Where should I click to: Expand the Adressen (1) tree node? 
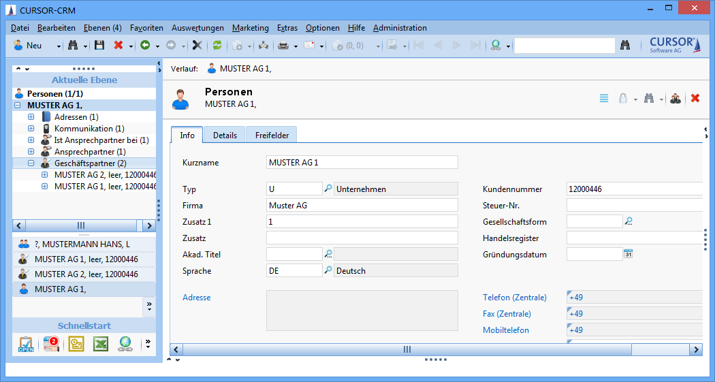click(31, 117)
